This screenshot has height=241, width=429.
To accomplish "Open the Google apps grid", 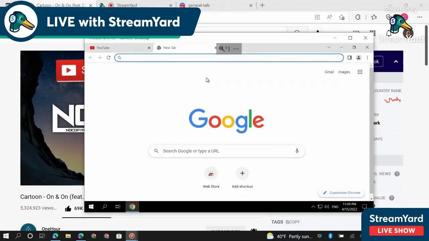I will coord(360,72).
